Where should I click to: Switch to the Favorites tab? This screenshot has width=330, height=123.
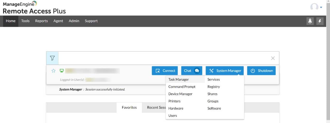pyautogui.click(x=129, y=108)
